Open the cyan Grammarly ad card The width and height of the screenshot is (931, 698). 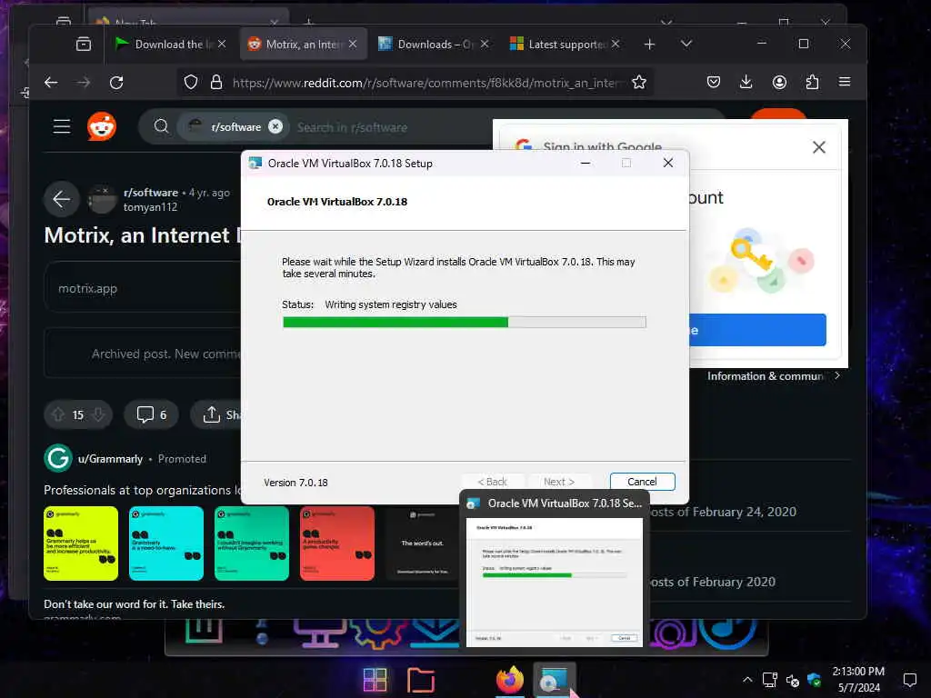(166, 543)
